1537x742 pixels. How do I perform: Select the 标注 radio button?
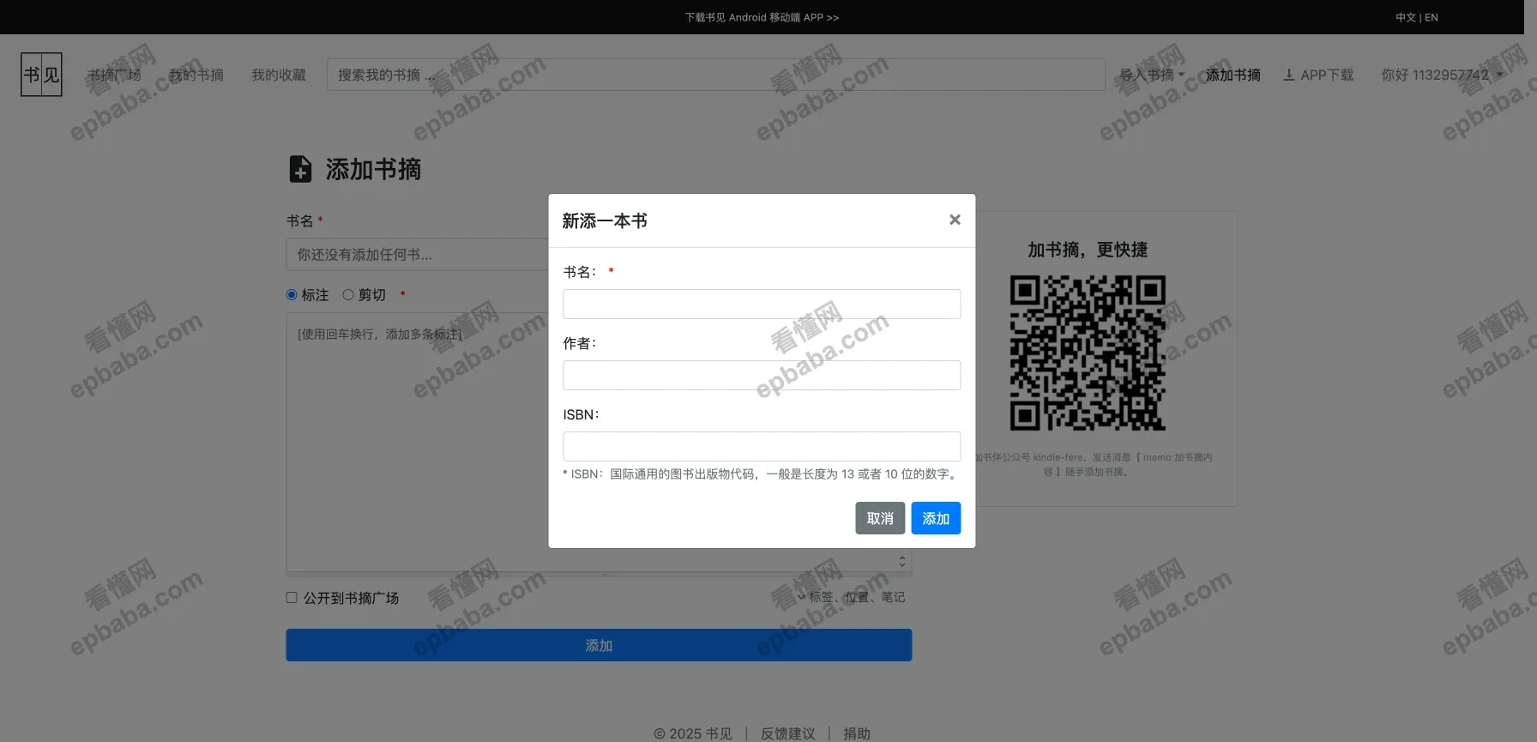[292, 295]
